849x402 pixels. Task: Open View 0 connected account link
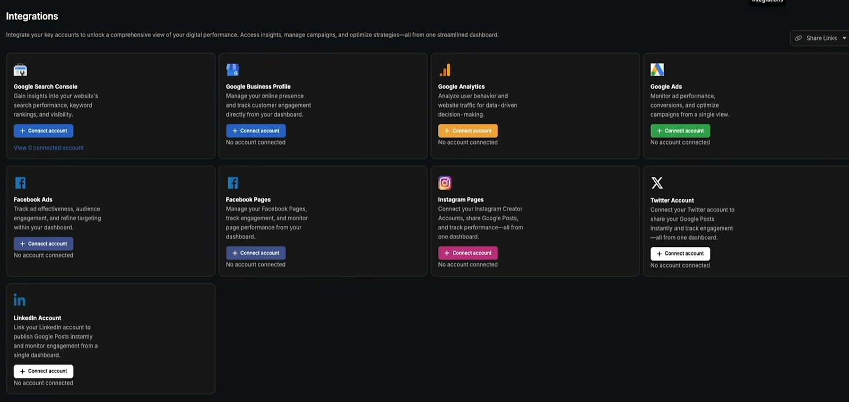[x=49, y=148]
